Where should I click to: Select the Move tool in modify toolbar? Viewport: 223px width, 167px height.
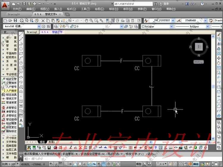[219, 58]
